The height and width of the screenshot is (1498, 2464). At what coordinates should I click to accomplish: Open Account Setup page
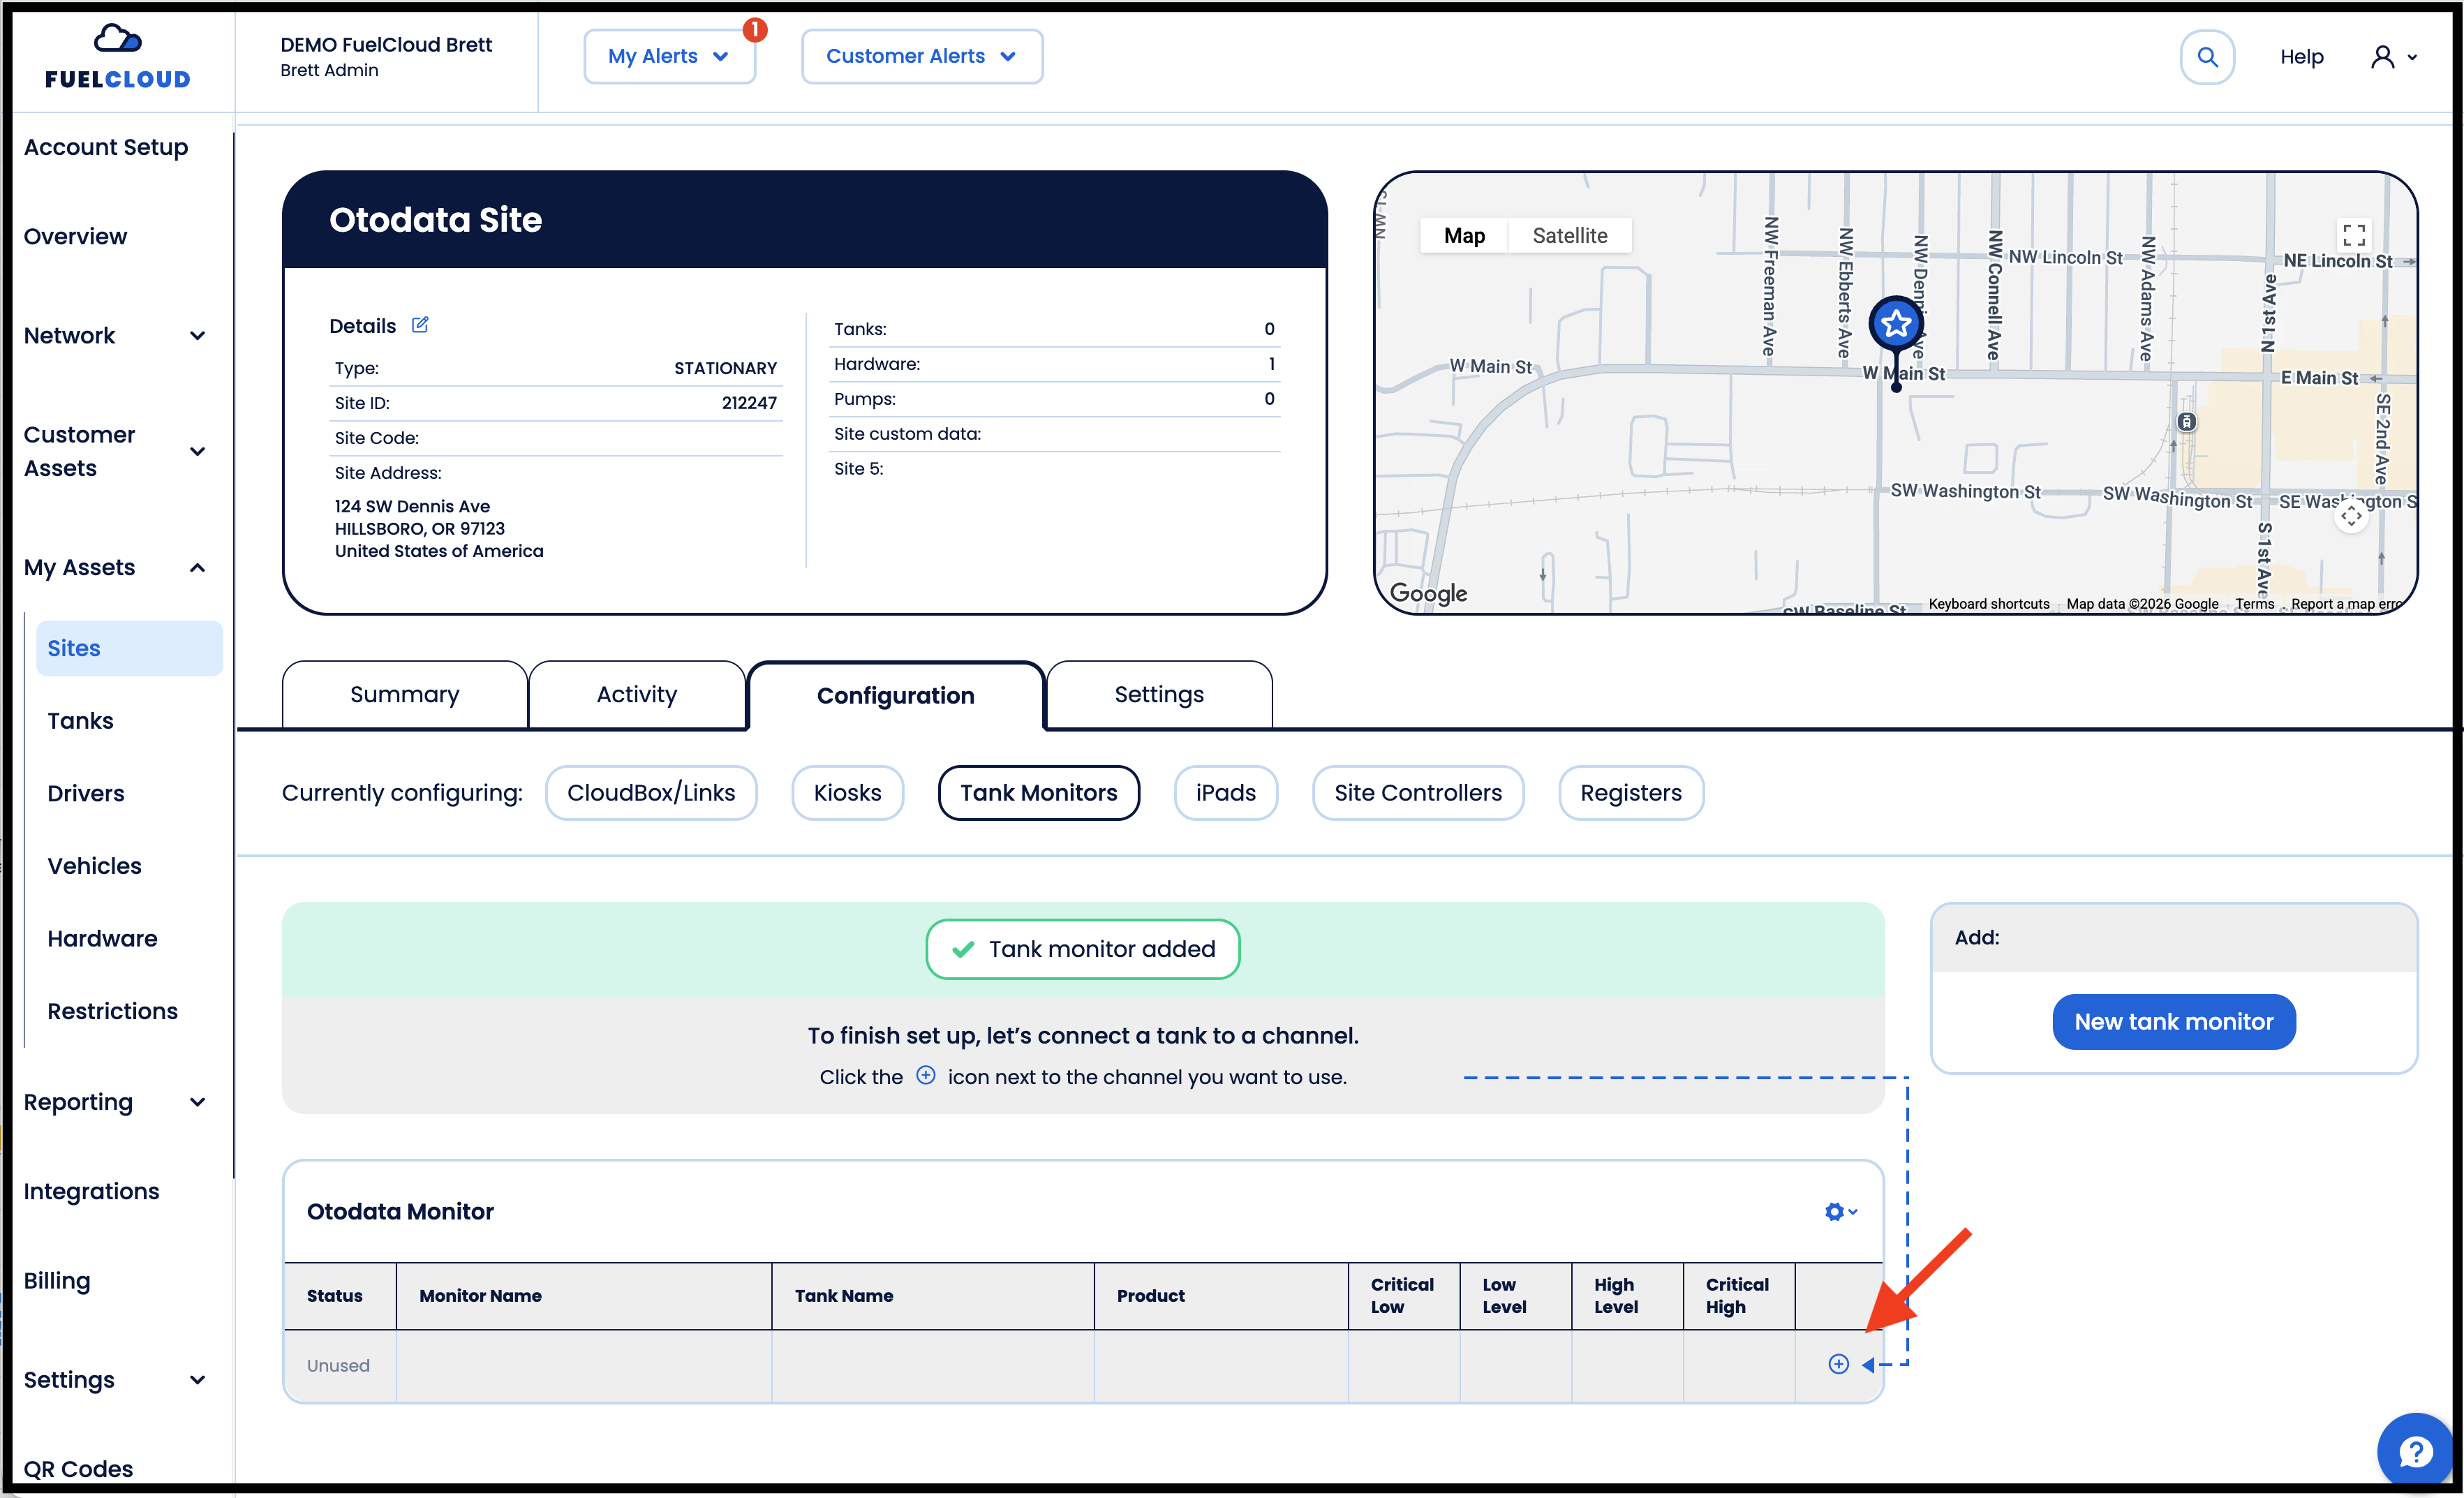pyautogui.click(x=106, y=147)
